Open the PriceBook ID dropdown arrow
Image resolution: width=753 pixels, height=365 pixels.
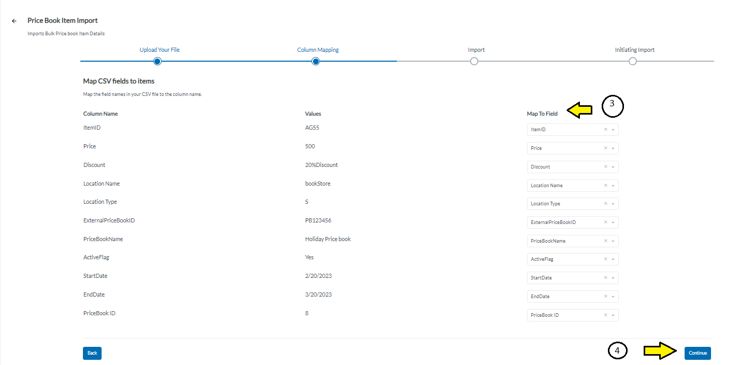tap(613, 315)
